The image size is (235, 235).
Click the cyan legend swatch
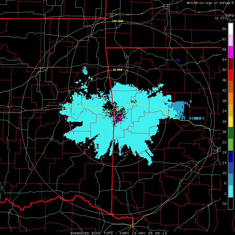[x=231, y=191]
